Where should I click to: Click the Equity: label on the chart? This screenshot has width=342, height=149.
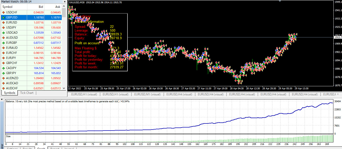80,38
